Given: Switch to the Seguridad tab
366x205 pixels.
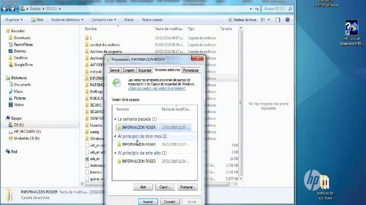Looking at the screenshot, I should [x=145, y=70].
